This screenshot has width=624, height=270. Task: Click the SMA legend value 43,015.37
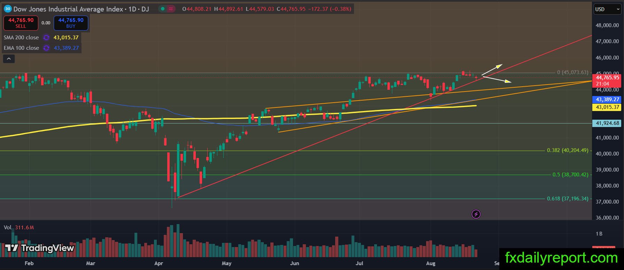click(x=66, y=38)
